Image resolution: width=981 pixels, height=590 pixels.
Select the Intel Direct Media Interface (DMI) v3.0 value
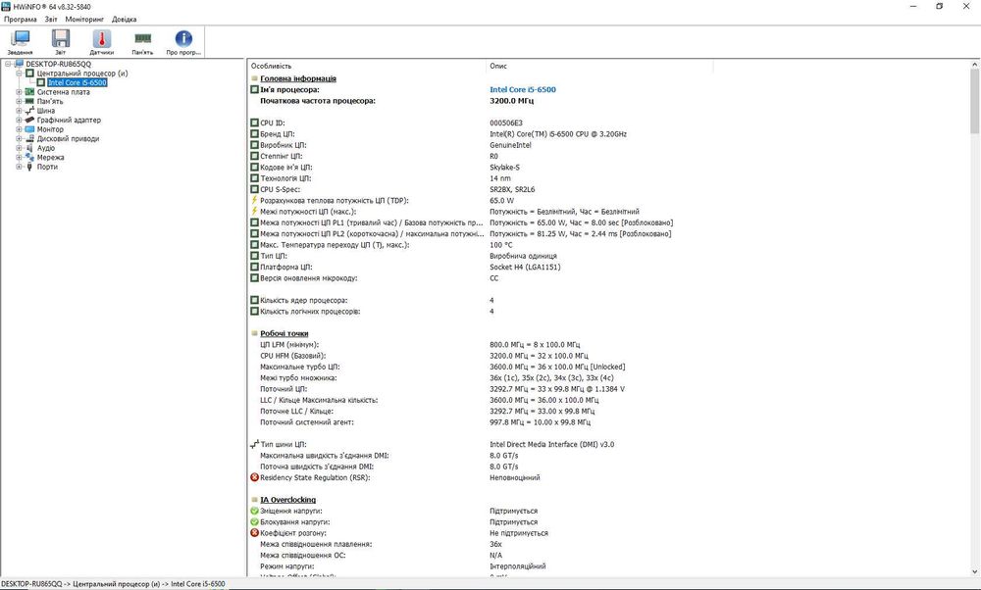click(551, 444)
